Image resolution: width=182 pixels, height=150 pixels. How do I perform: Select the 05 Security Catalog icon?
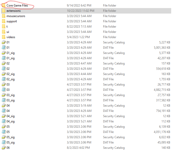pos(4,127)
